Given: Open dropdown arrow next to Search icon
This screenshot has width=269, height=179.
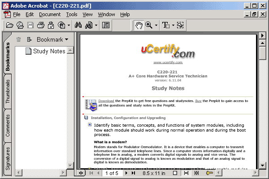Looking at the screenshot, I should pos(96,26).
